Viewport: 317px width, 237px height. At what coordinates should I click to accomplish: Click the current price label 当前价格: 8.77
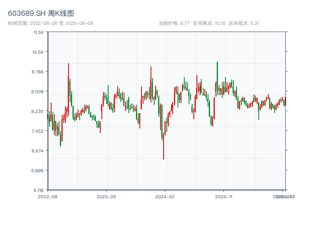[x=174, y=23]
